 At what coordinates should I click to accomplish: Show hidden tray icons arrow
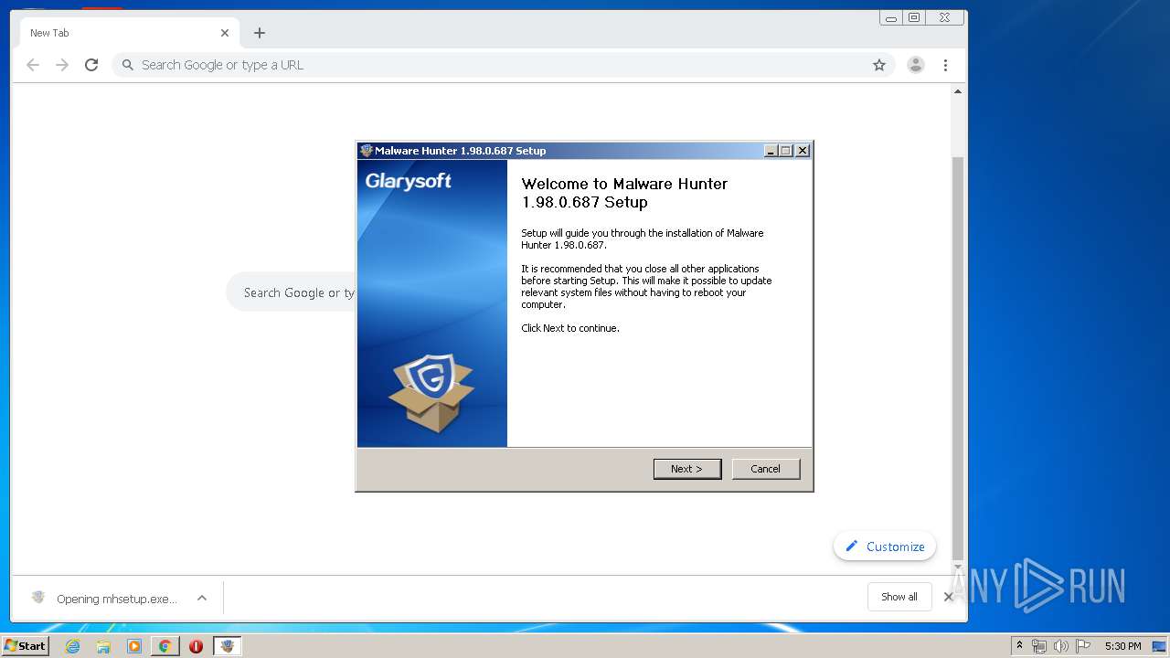[1019, 646]
